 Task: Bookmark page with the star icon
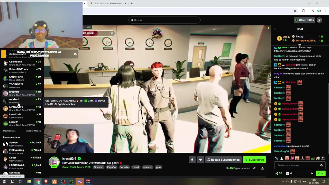295,11
